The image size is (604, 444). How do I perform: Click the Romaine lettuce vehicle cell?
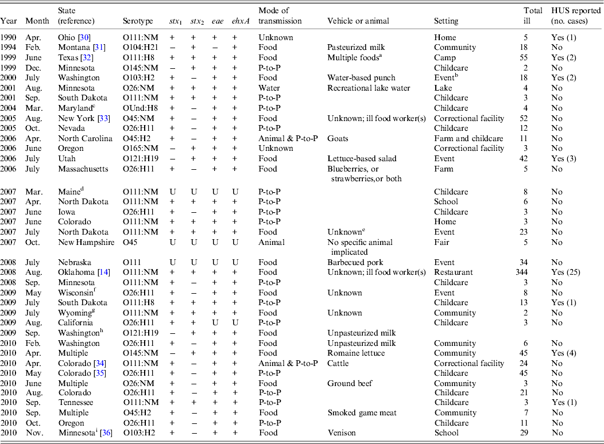[x=356, y=353]
